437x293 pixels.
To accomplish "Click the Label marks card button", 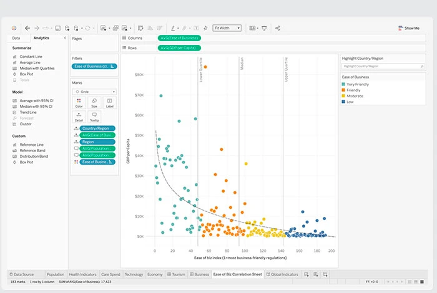I will [x=110, y=103].
